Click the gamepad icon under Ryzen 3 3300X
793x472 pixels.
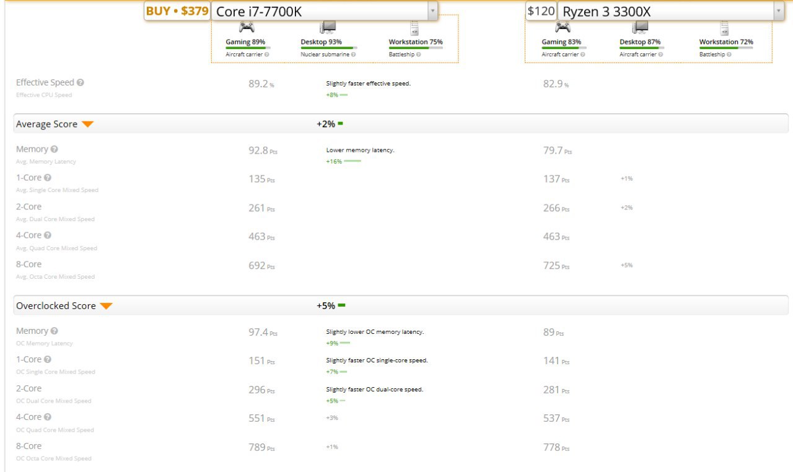[x=563, y=27]
